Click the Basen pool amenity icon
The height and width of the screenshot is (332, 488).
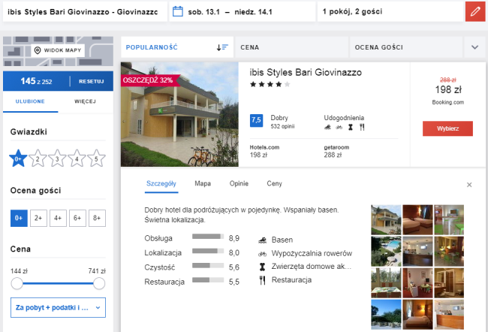click(x=263, y=239)
